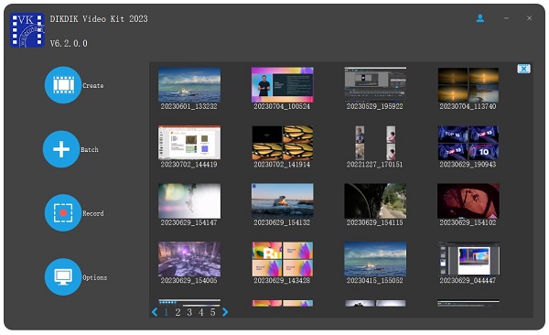549x335 pixels.
Task: Switch to page 4 of thumbnails
Action: (201, 312)
